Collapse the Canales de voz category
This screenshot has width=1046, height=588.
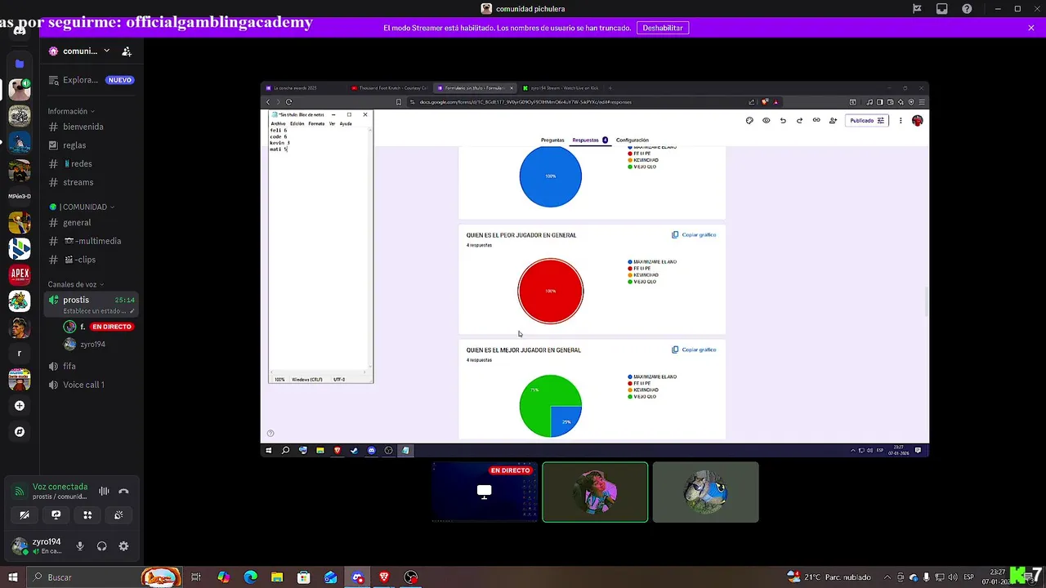coord(76,284)
